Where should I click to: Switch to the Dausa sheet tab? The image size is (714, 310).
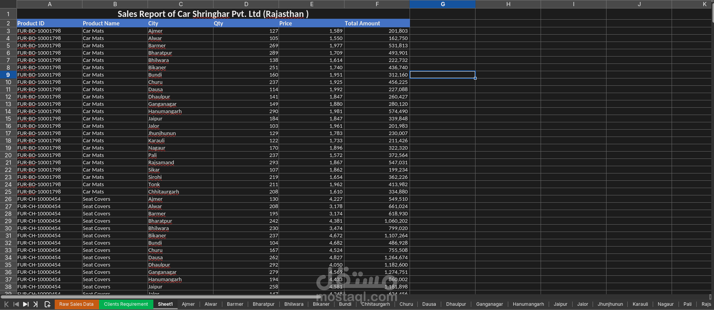pos(429,304)
